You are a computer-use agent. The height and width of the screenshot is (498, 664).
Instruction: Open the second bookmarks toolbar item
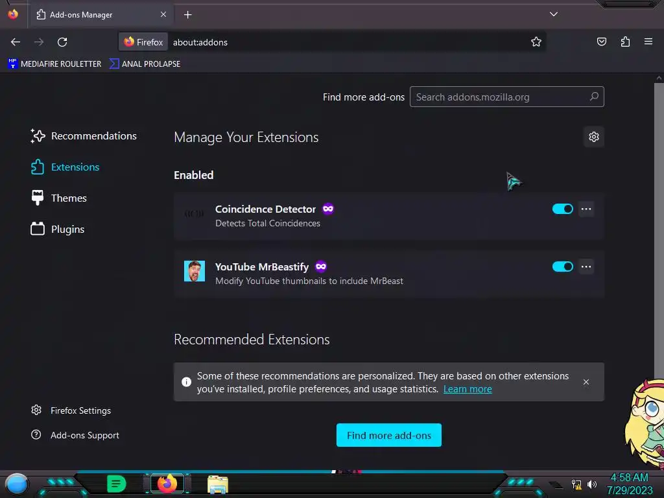coord(145,64)
